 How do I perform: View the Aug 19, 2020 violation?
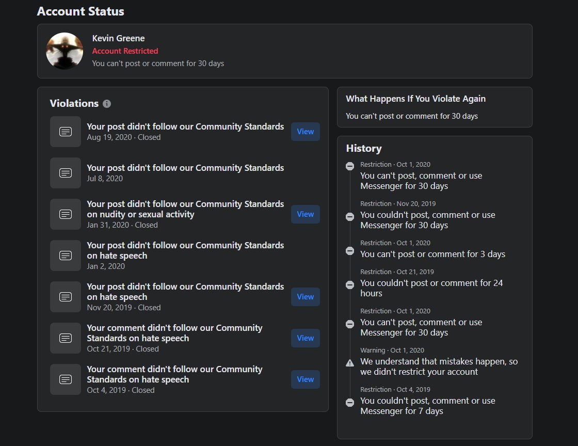tap(306, 132)
